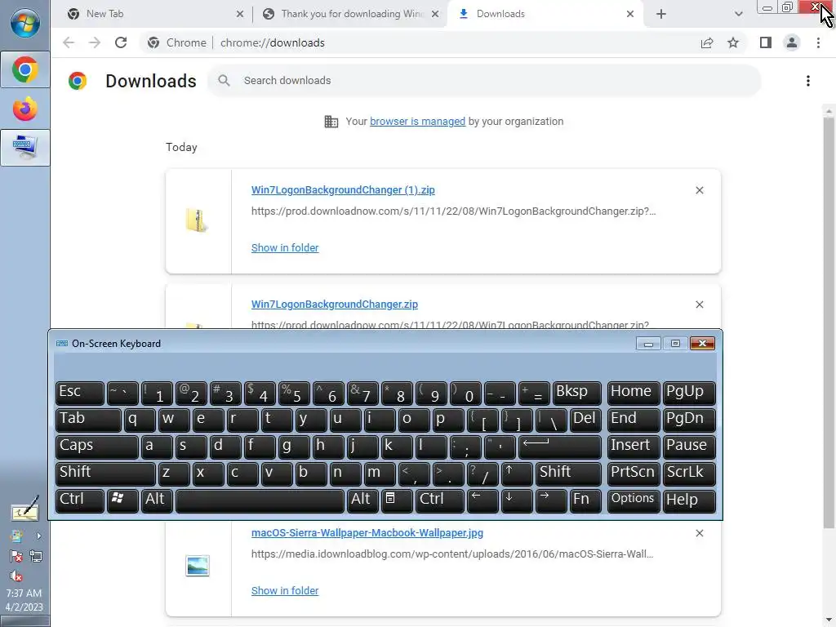Click the PrtScn key on keyboard
Screen dimensions: 836x627
(x=634, y=474)
